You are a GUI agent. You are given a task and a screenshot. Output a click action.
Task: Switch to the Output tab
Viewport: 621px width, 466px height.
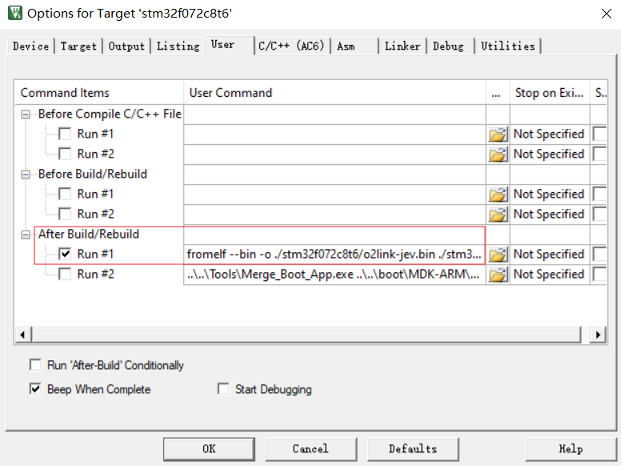[126, 46]
